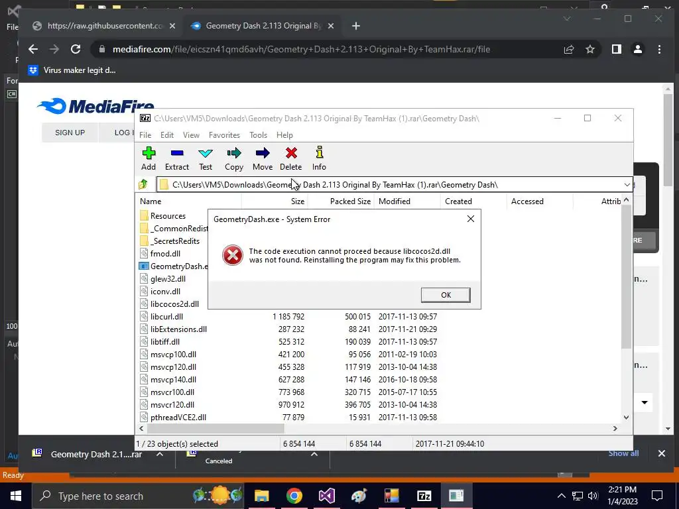Image resolution: width=679 pixels, height=509 pixels.
Task: Click the 7-Zip vertical scrollbar thumb
Action: (x=626, y=277)
